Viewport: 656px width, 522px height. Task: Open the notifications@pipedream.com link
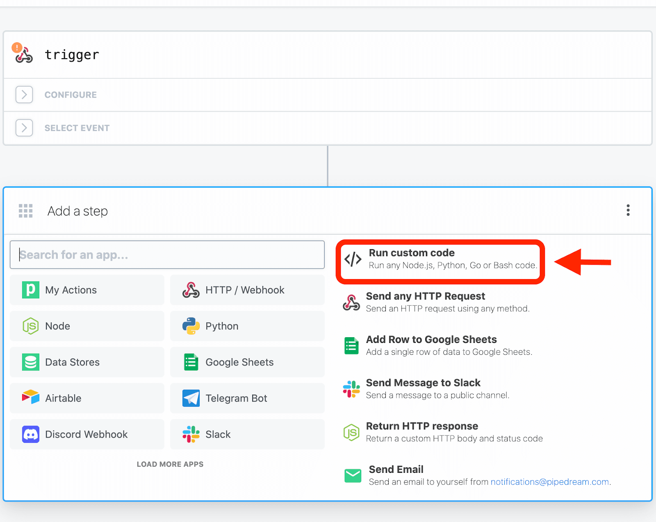pos(550,482)
